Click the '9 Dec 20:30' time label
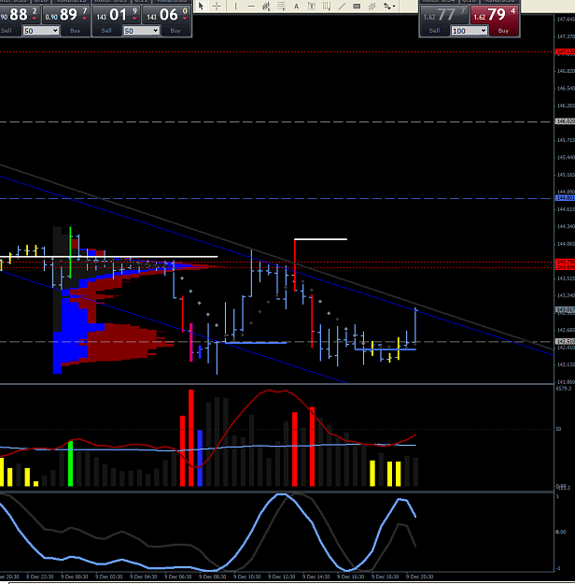This screenshot has width=575, height=584. (419, 577)
